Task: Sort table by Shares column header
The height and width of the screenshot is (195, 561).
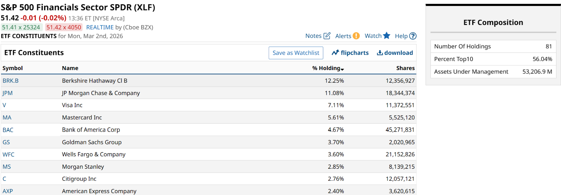Action: 405,68
